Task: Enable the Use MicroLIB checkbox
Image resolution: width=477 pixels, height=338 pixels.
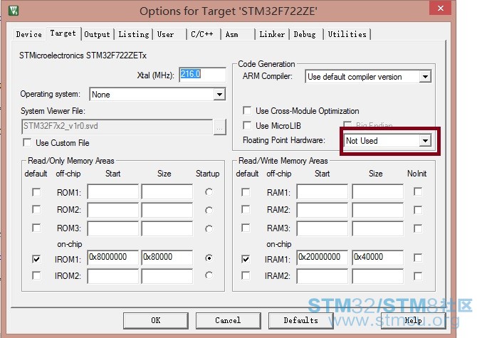Action: click(247, 125)
